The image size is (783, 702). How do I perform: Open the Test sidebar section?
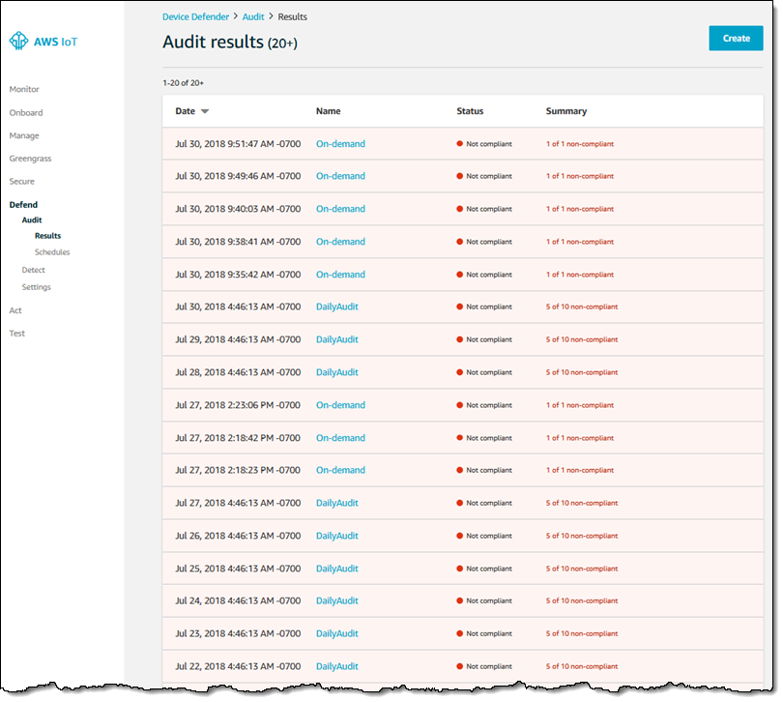[x=16, y=334]
